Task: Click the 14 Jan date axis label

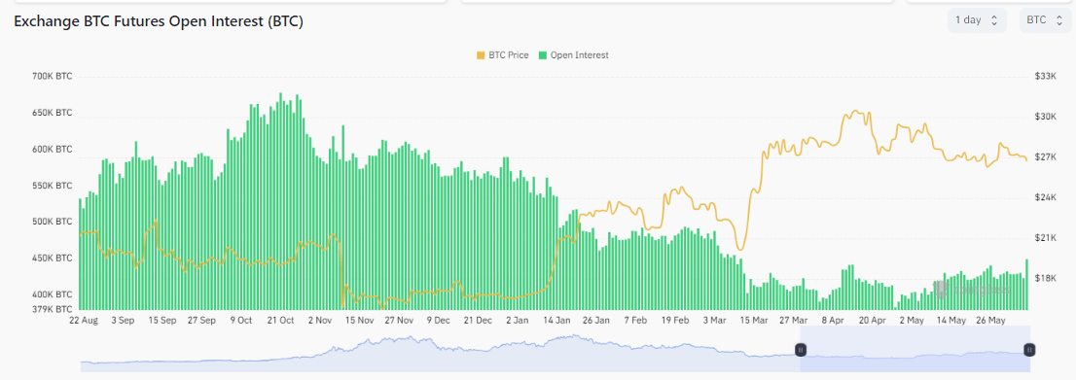Action: pyautogui.click(x=556, y=321)
